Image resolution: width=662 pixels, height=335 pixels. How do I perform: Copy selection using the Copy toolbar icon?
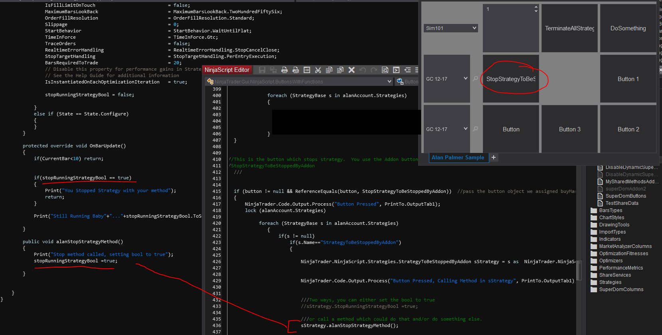(x=329, y=70)
